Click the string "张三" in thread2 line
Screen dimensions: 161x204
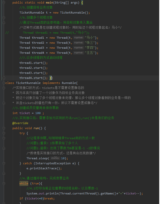click(x=90, y=43)
